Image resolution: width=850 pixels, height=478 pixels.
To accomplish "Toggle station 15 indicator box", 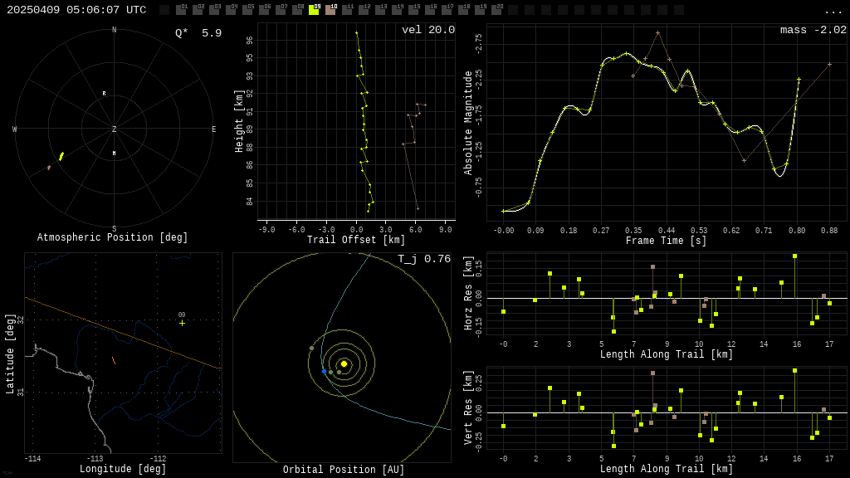I will coord(413,10).
